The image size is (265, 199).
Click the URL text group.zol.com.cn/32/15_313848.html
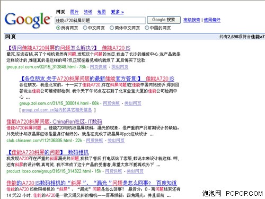(41, 67)
